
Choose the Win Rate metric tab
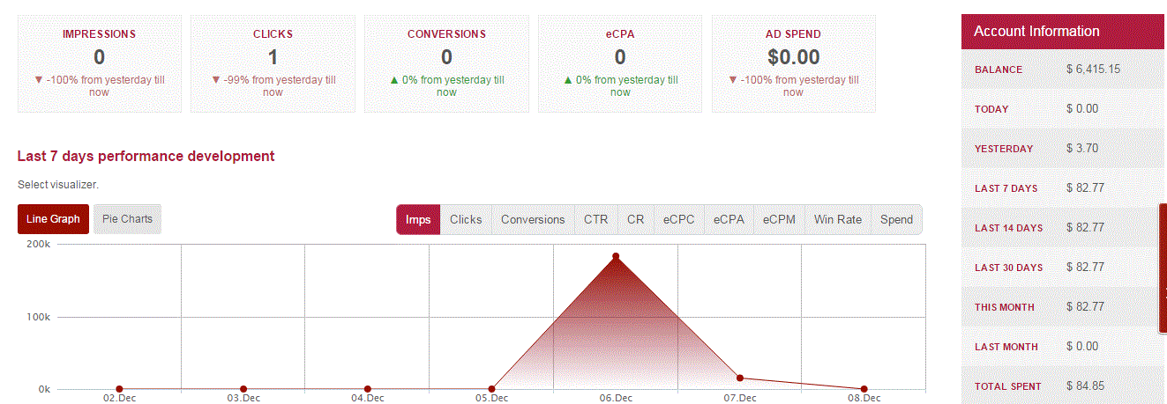click(837, 219)
